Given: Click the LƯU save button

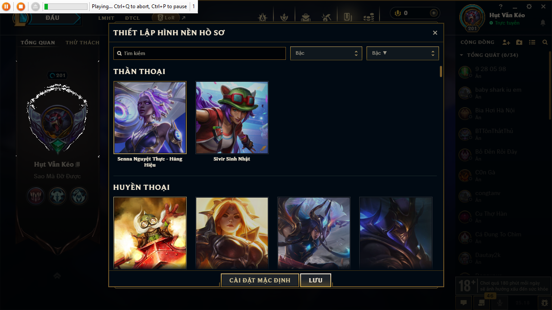Looking at the screenshot, I should 316,280.
